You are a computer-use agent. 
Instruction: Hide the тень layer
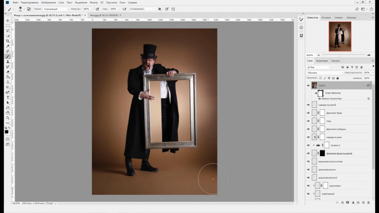pos(308,121)
